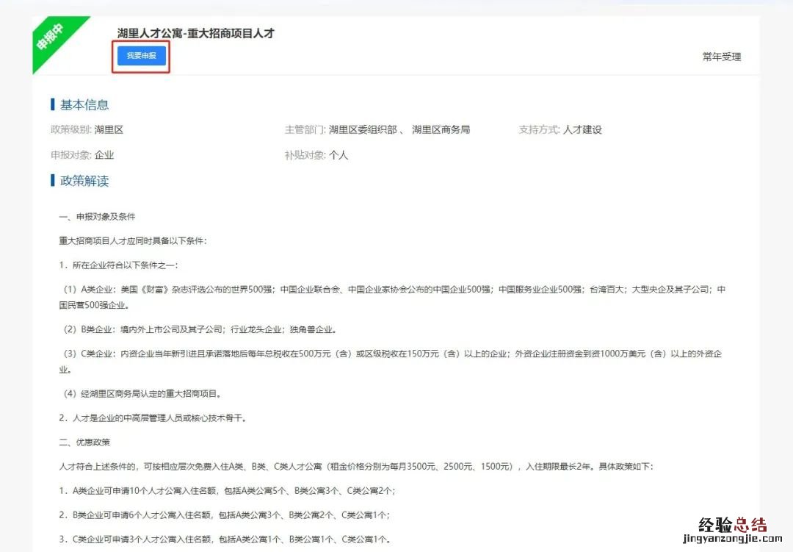Click the blue 我要申报 button
Image resolution: width=793 pixels, height=552 pixels.
(x=141, y=56)
